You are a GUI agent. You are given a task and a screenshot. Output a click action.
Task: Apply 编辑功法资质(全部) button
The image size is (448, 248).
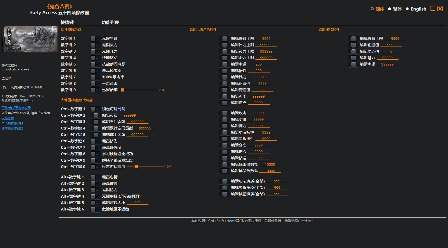point(225,181)
